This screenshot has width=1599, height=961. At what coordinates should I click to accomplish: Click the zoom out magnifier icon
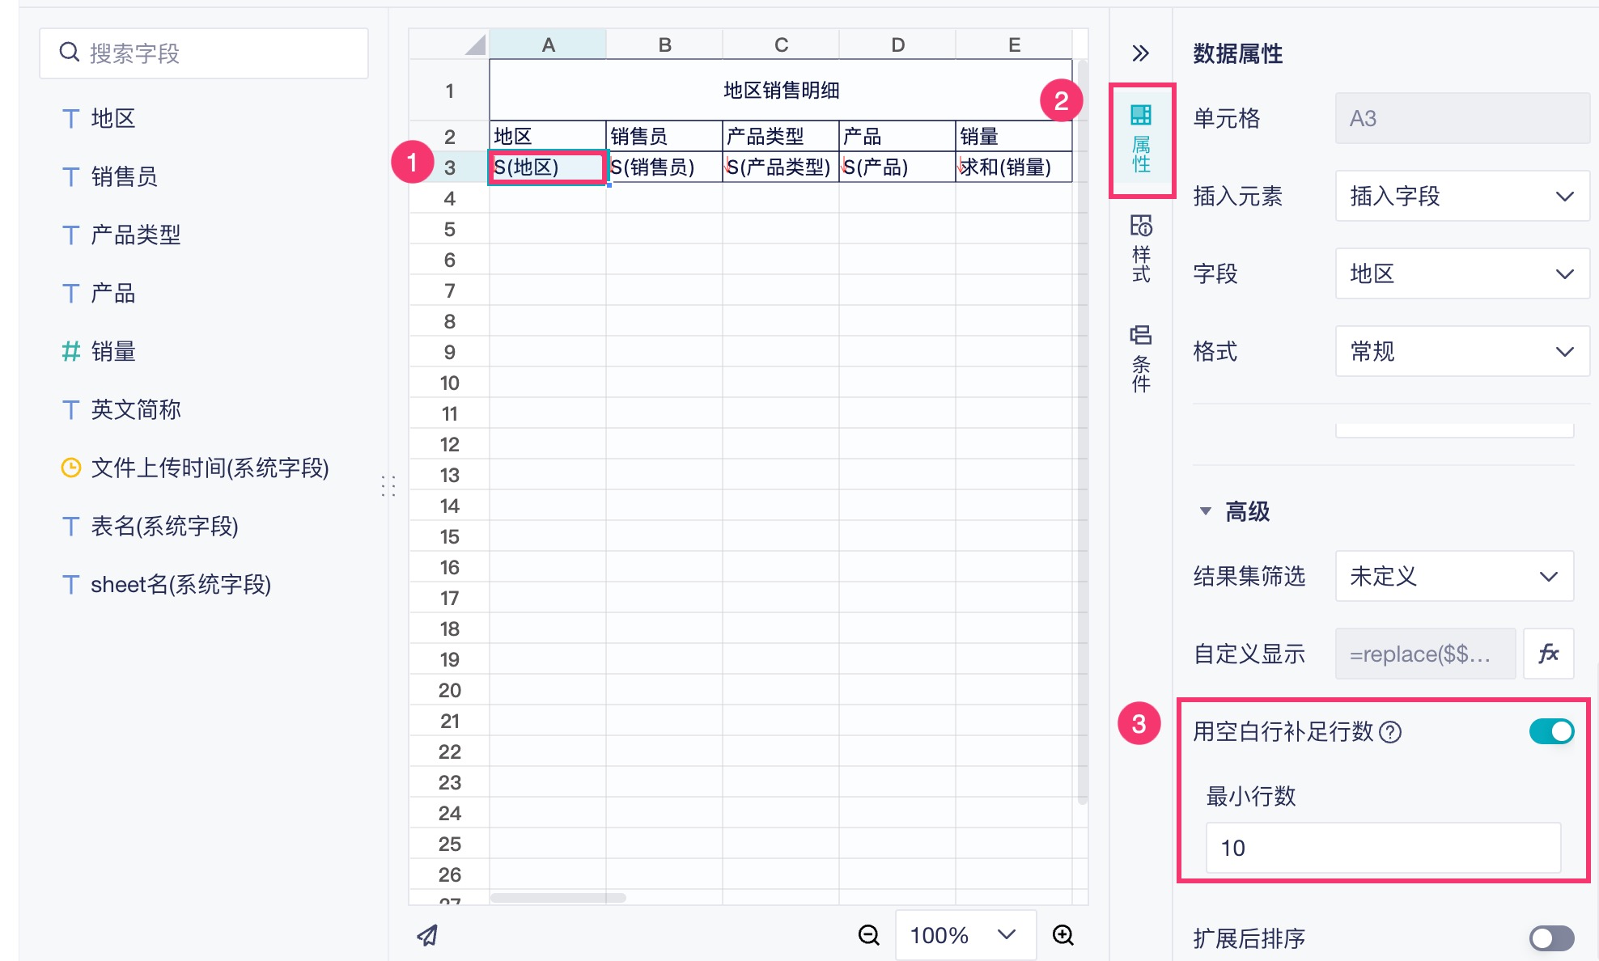click(x=868, y=935)
